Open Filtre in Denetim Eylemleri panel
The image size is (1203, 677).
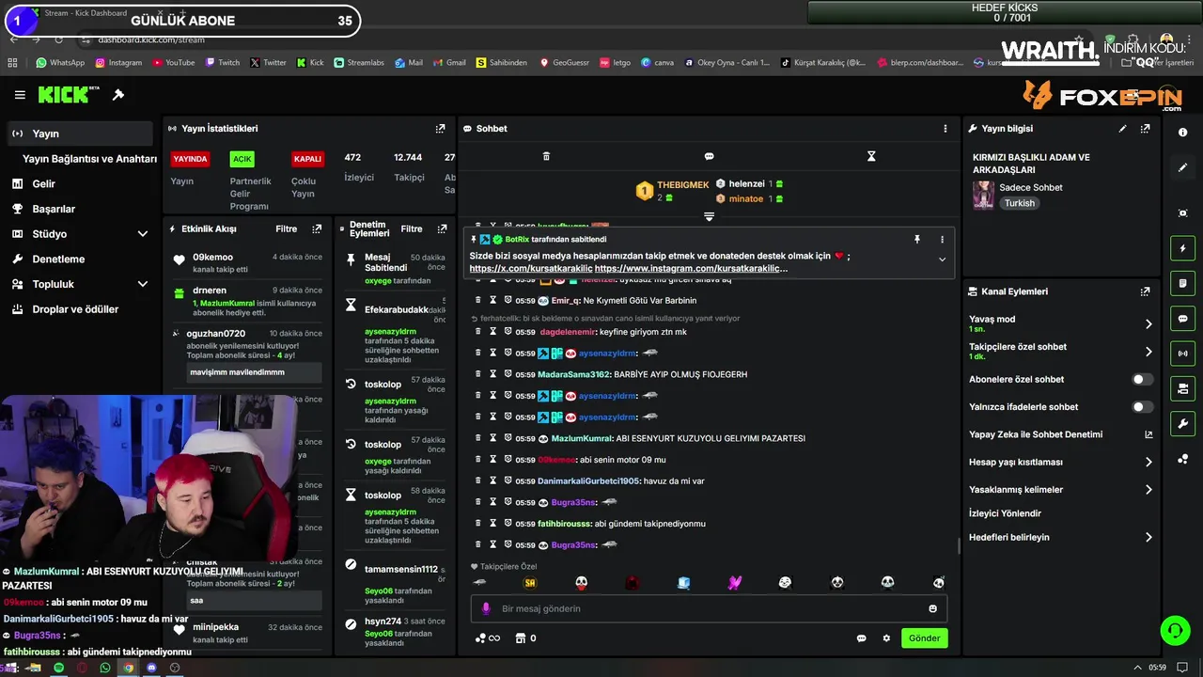[412, 228]
